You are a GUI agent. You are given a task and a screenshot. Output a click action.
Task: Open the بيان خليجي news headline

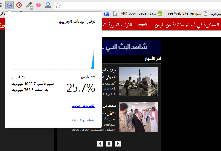(109, 74)
